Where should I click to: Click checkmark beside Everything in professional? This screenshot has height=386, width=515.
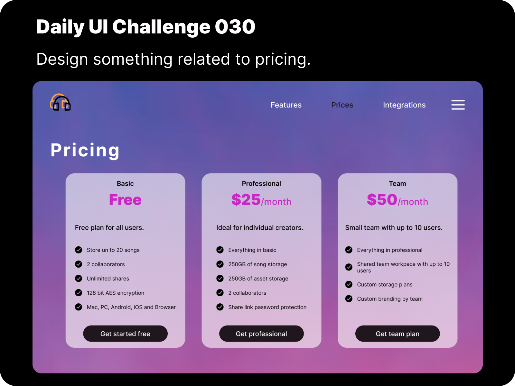coord(349,250)
